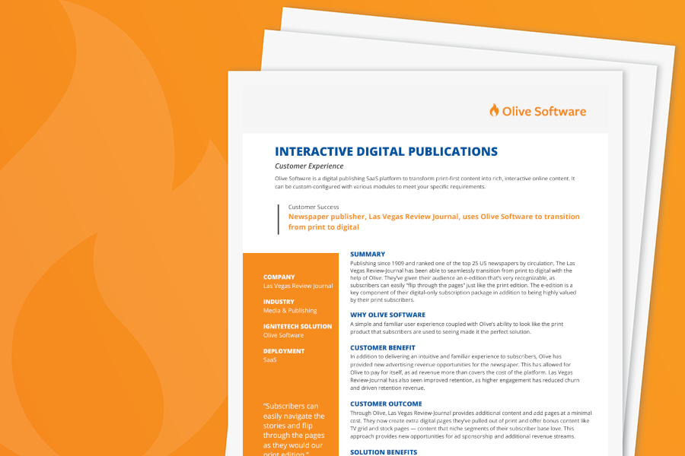Viewport: 685px width, 456px height.
Task: Click Las Vegas Review Journal sidebar value
Action: [298, 286]
